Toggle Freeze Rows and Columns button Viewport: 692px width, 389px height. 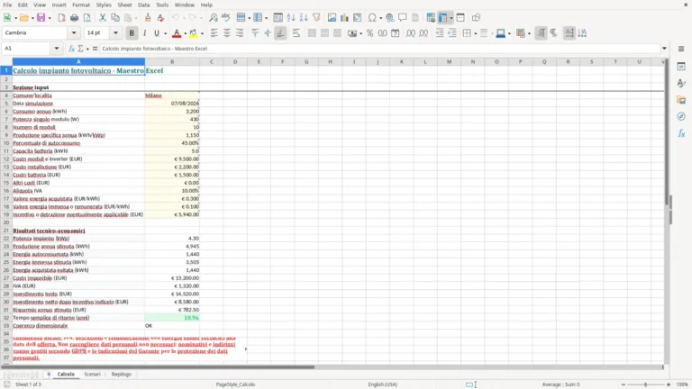point(442,18)
